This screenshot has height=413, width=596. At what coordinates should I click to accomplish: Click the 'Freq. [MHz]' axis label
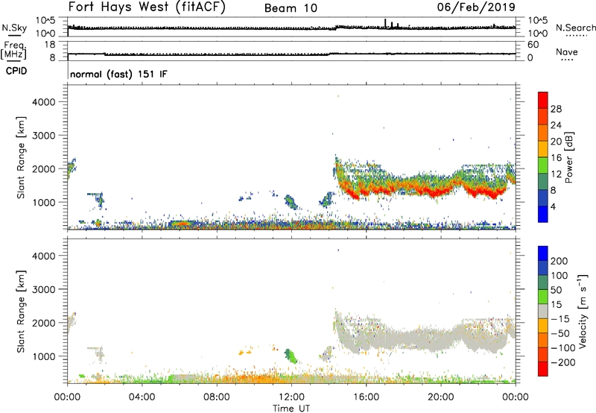13,51
